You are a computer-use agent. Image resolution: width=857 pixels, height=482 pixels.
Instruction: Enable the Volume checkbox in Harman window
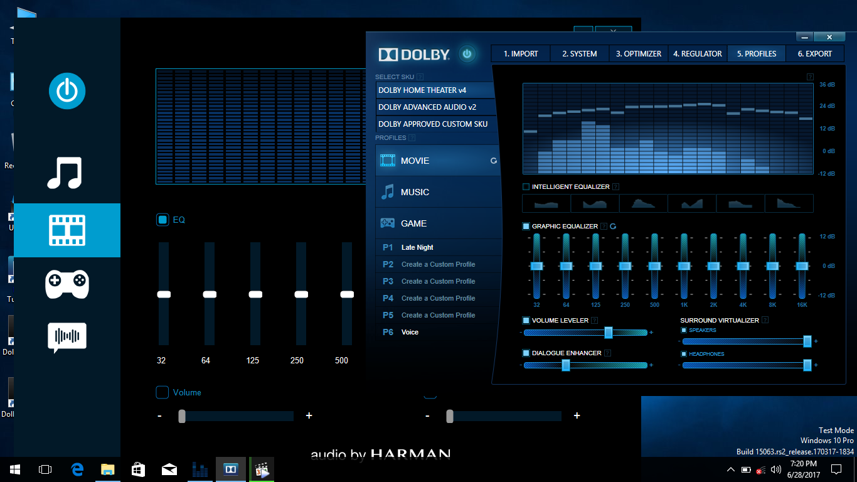[162, 392]
